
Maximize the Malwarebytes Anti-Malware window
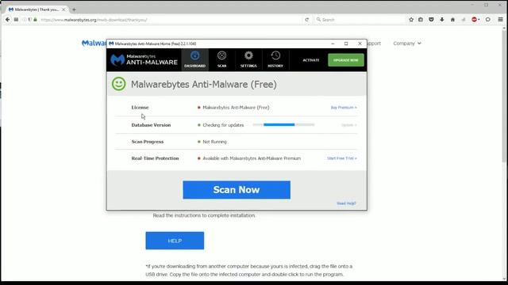tap(346, 44)
